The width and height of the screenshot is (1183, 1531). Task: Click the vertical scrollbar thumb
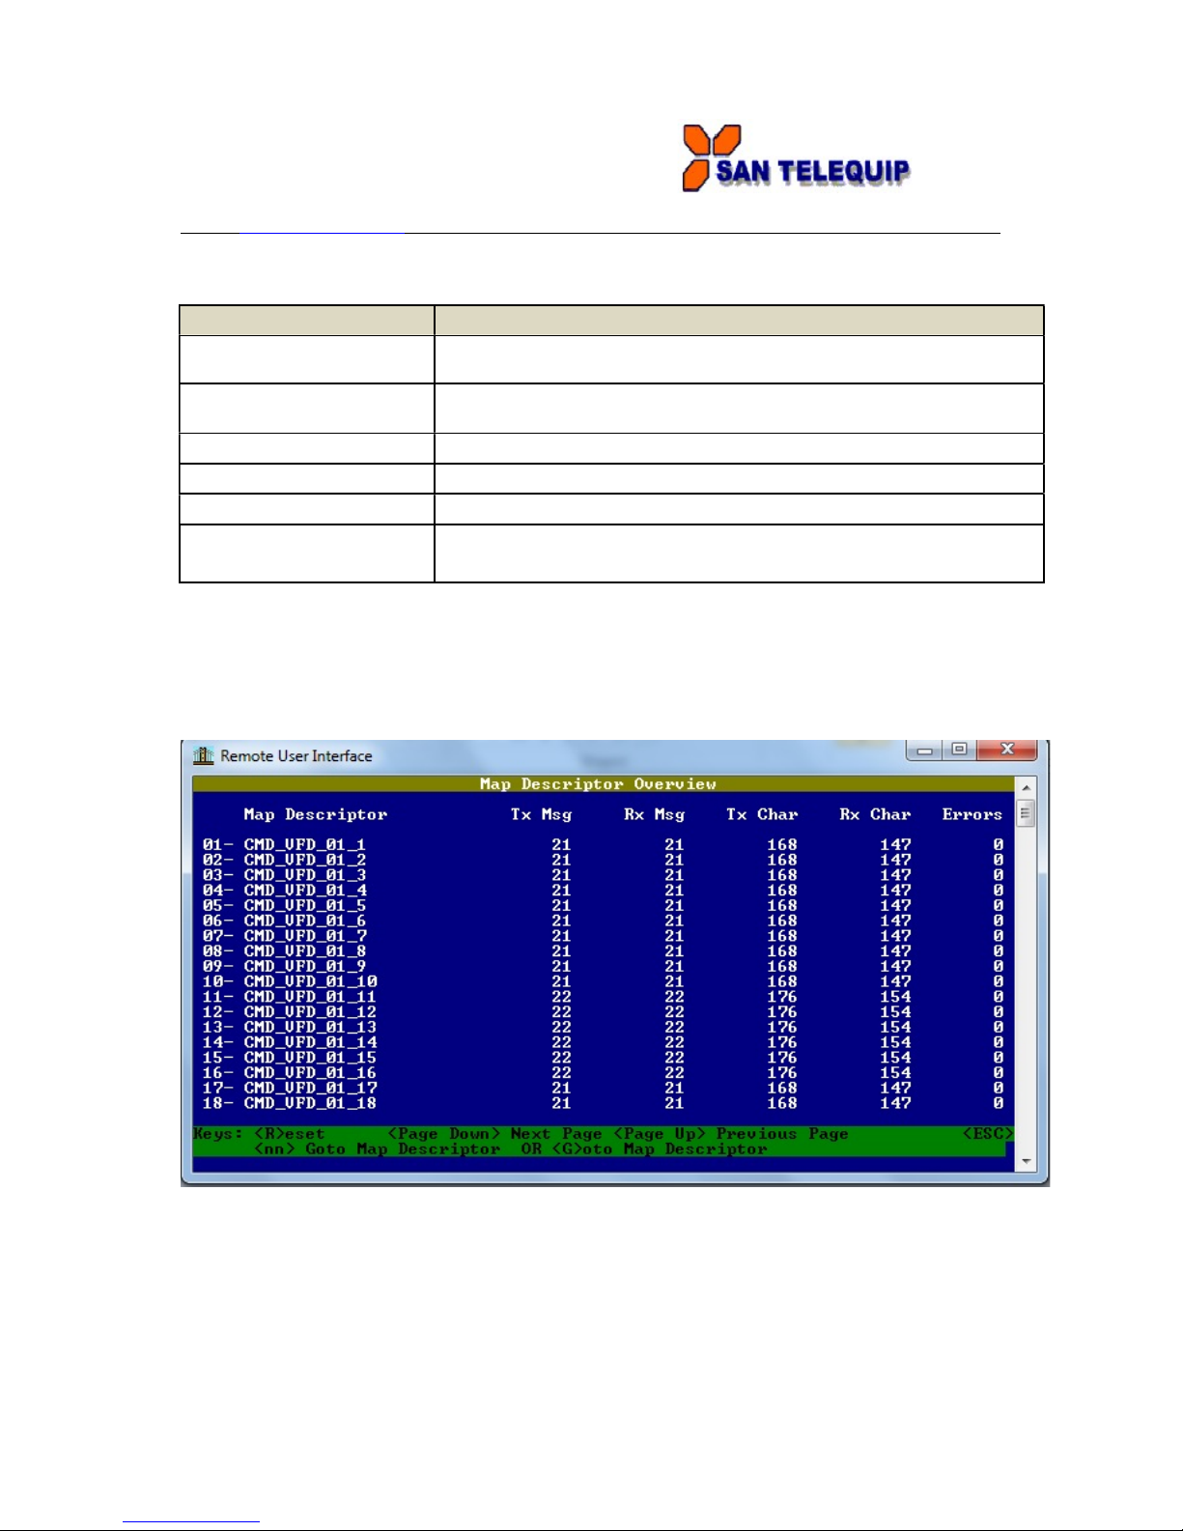click(x=1026, y=813)
